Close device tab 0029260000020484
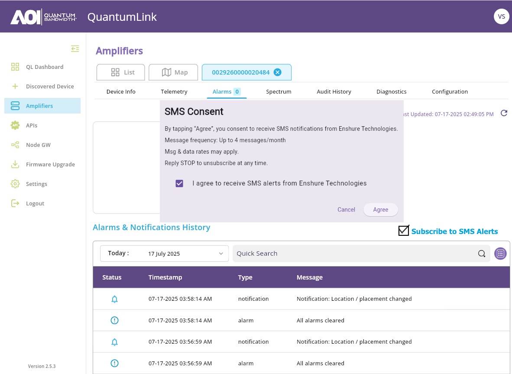 click(x=278, y=72)
